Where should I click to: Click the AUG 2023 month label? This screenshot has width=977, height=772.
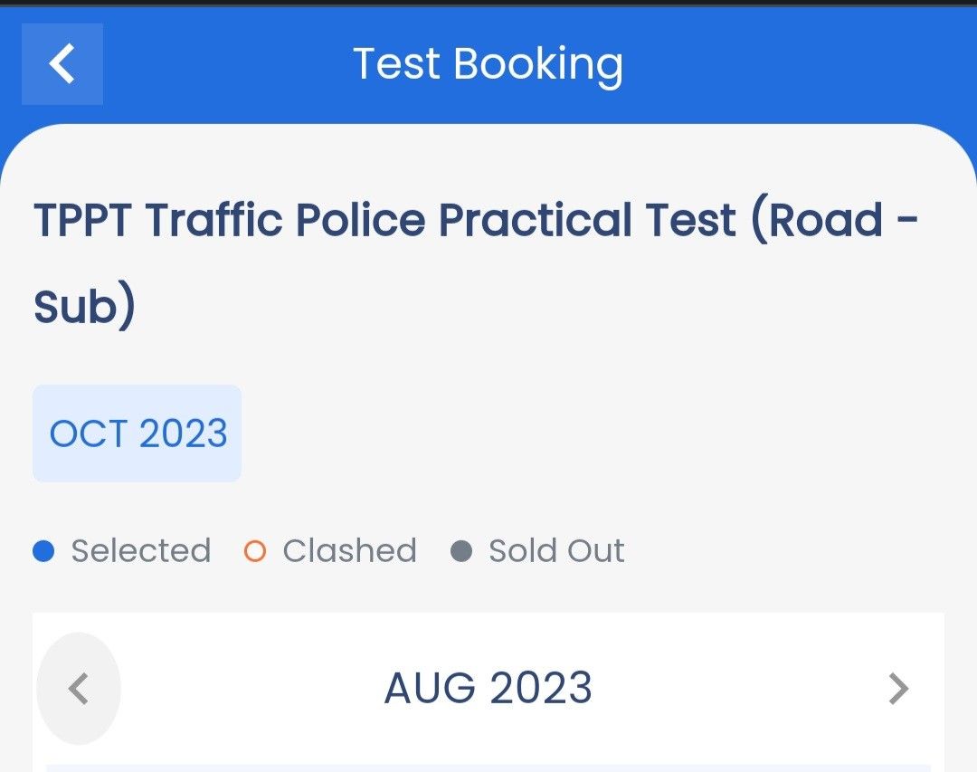(x=488, y=688)
